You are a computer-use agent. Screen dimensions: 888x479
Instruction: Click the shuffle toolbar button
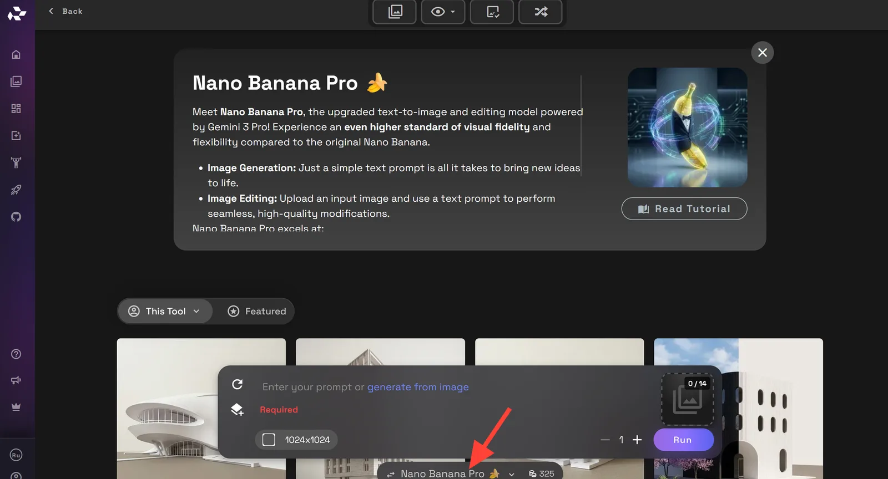point(541,12)
